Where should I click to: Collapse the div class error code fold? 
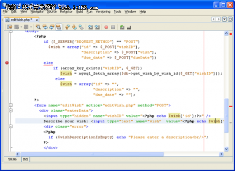(11, 126)
